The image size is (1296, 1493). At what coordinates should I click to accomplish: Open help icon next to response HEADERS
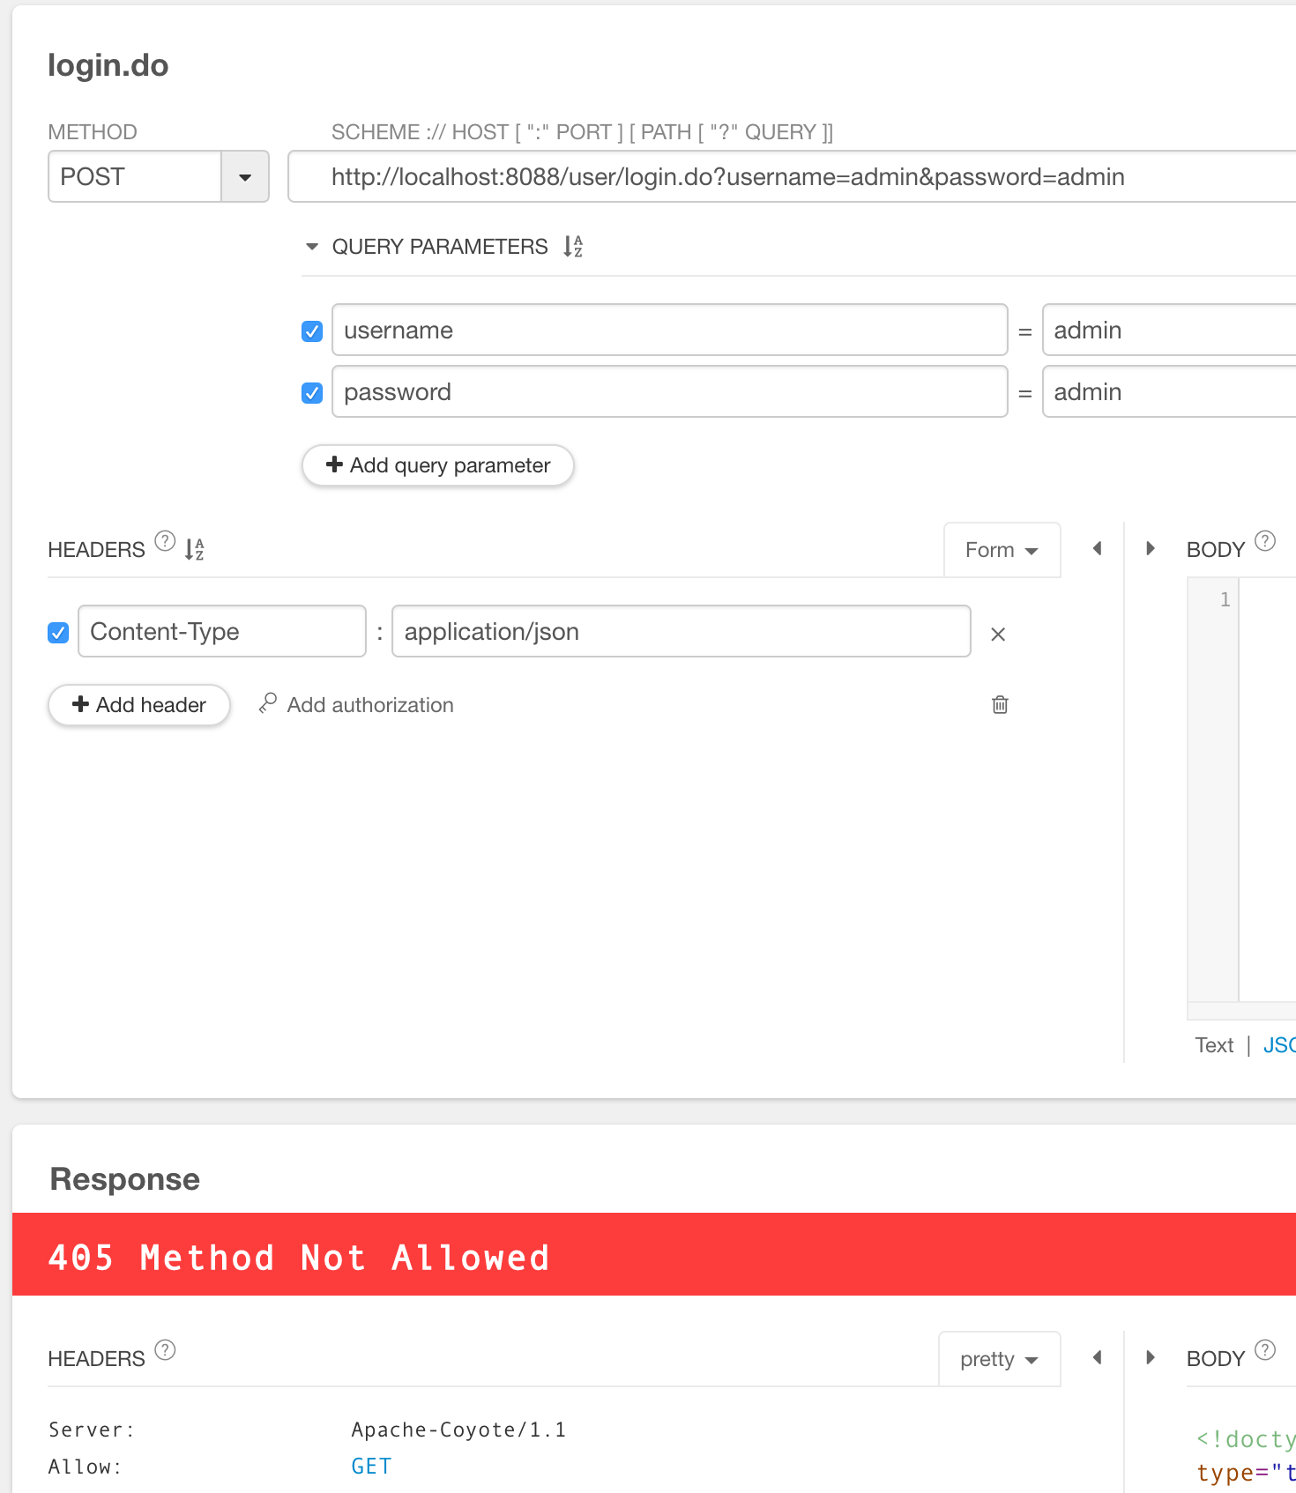pyautogui.click(x=165, y=1350)
